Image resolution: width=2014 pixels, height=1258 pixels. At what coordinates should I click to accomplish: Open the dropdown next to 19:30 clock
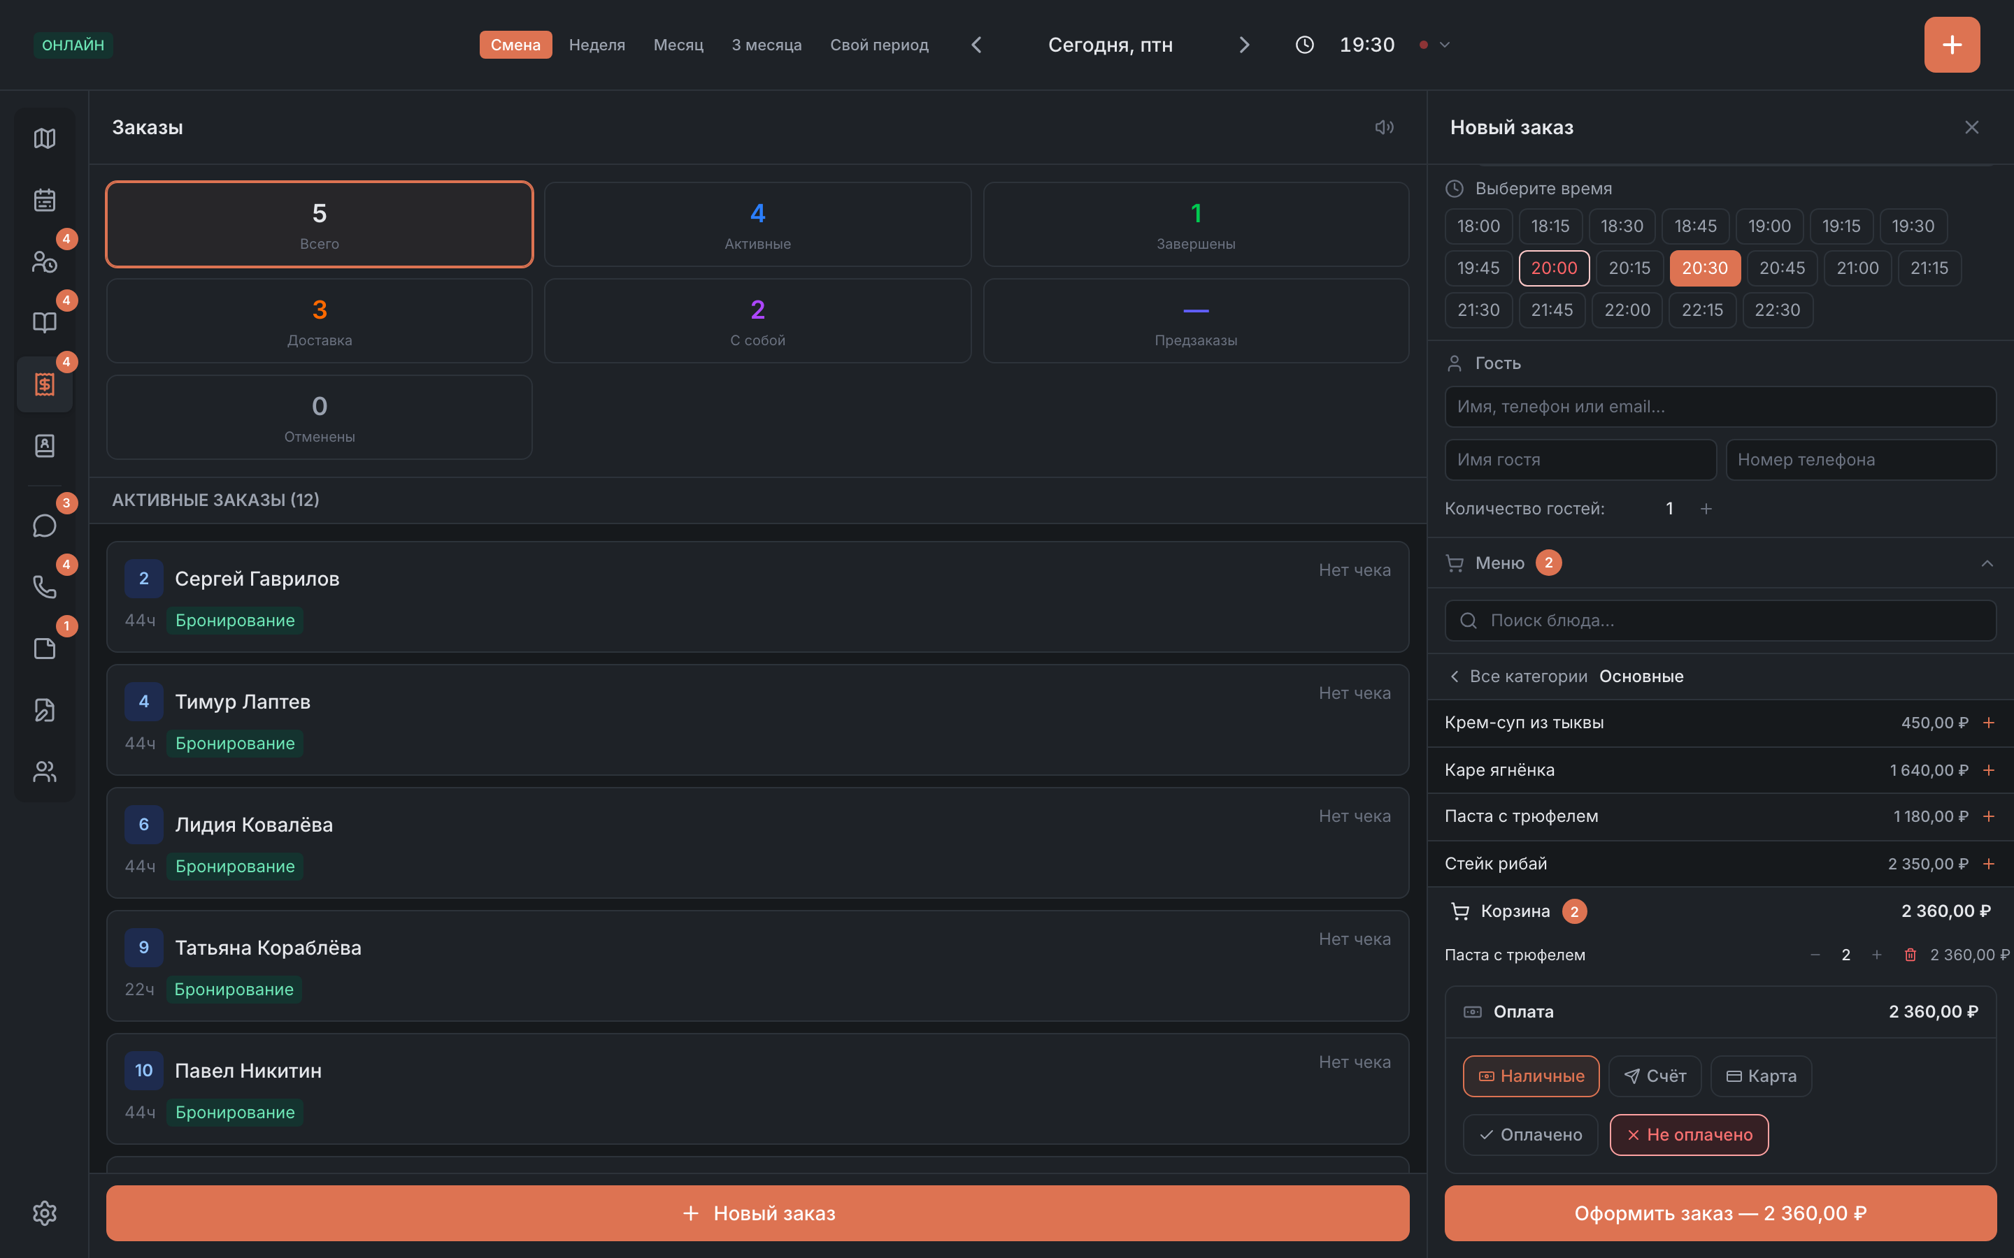pos(1445,45)
